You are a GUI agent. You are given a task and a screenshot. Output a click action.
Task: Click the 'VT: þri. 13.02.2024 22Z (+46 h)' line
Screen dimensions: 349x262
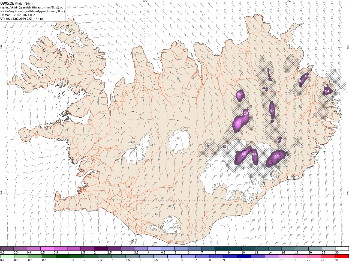[22, 19]
